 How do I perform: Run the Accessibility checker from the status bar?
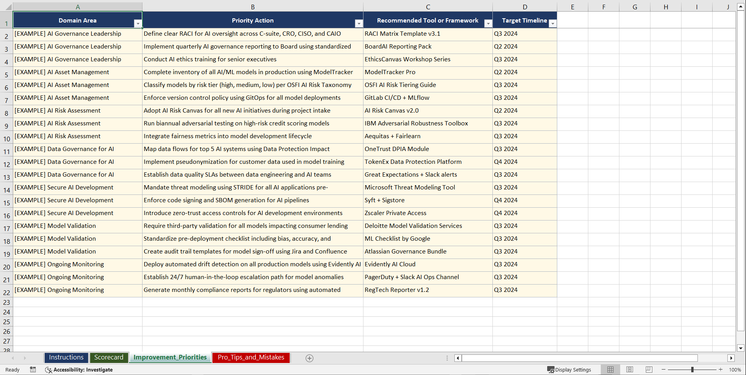pyautogui.click(x=79, y=370)
